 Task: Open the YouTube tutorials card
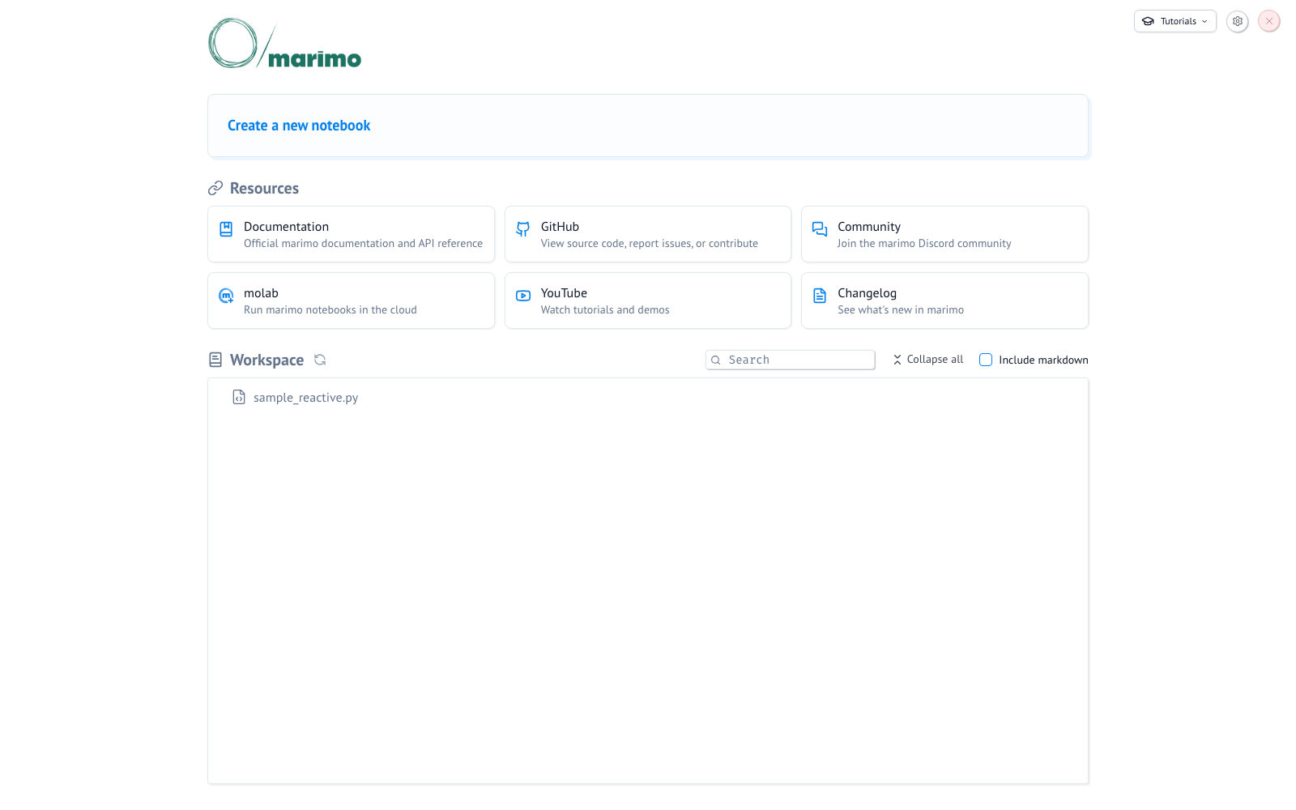click(x=648, y=301)
